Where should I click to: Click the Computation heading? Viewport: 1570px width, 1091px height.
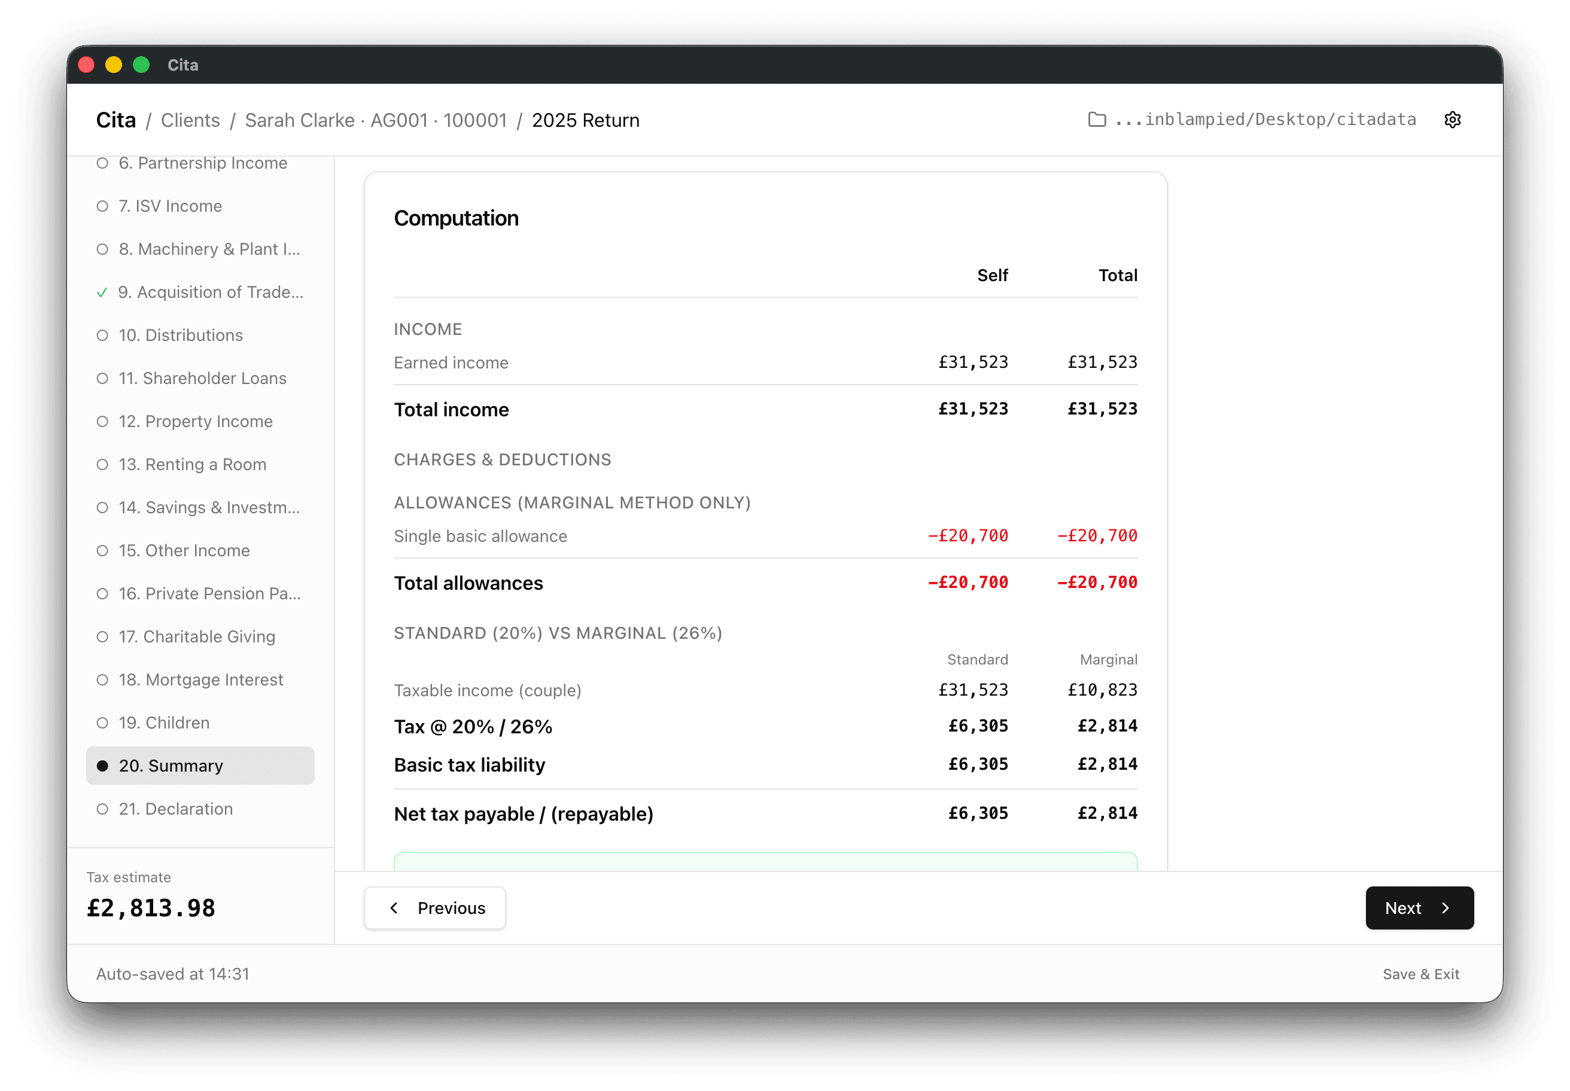click(456, 218)
